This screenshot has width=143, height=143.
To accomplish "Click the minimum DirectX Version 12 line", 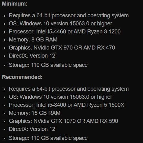I will [32, 56].
